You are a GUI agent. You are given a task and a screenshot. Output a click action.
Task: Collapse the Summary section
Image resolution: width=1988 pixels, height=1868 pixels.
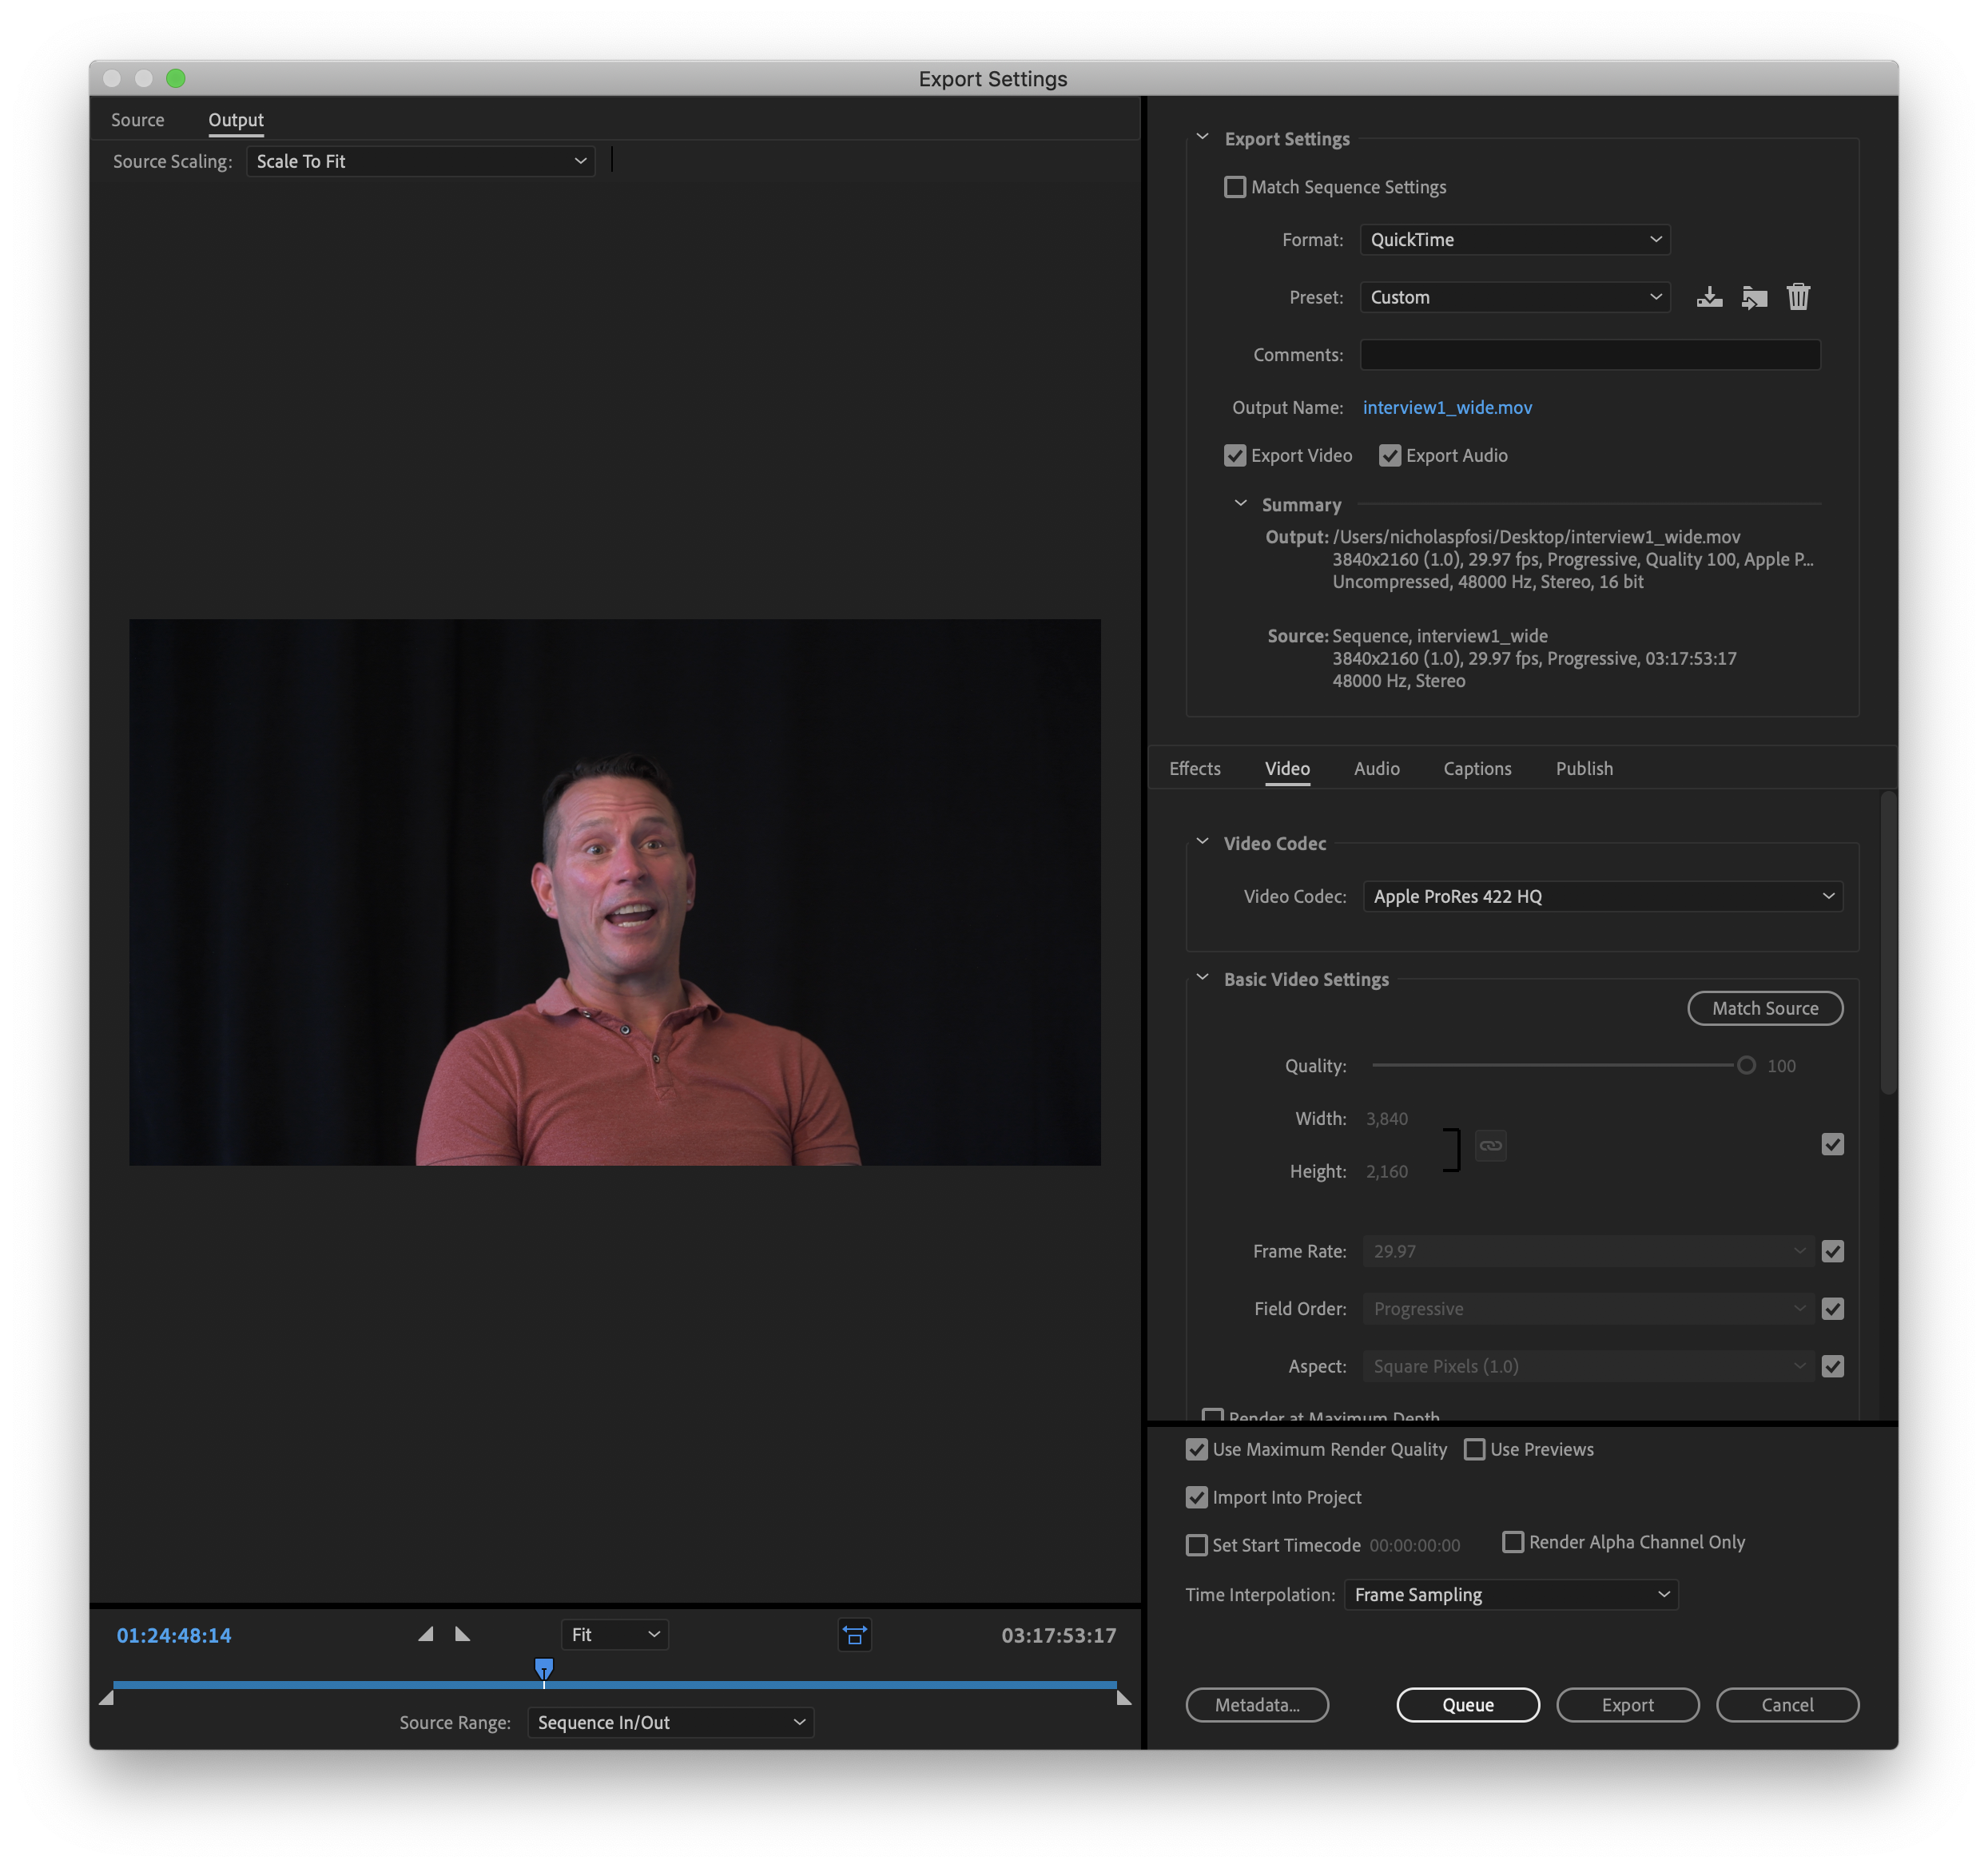[1241, 504]
